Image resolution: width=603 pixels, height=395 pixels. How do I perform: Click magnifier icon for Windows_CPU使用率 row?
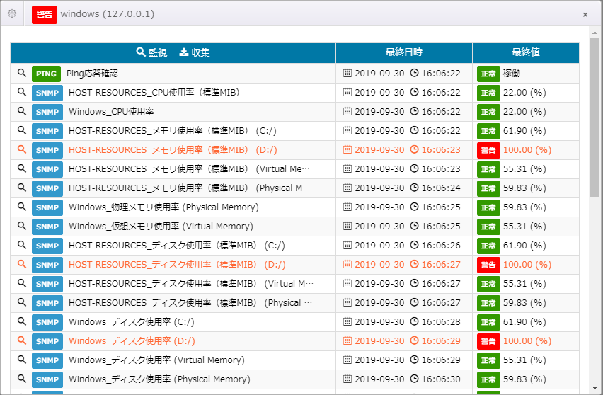(x=22, y=111)
